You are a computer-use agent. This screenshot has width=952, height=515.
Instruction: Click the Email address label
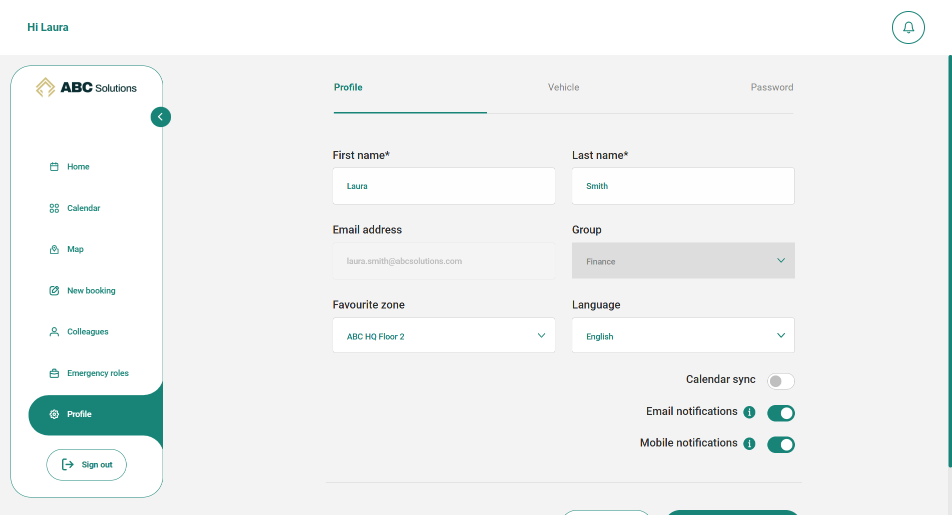coord(367,230)
